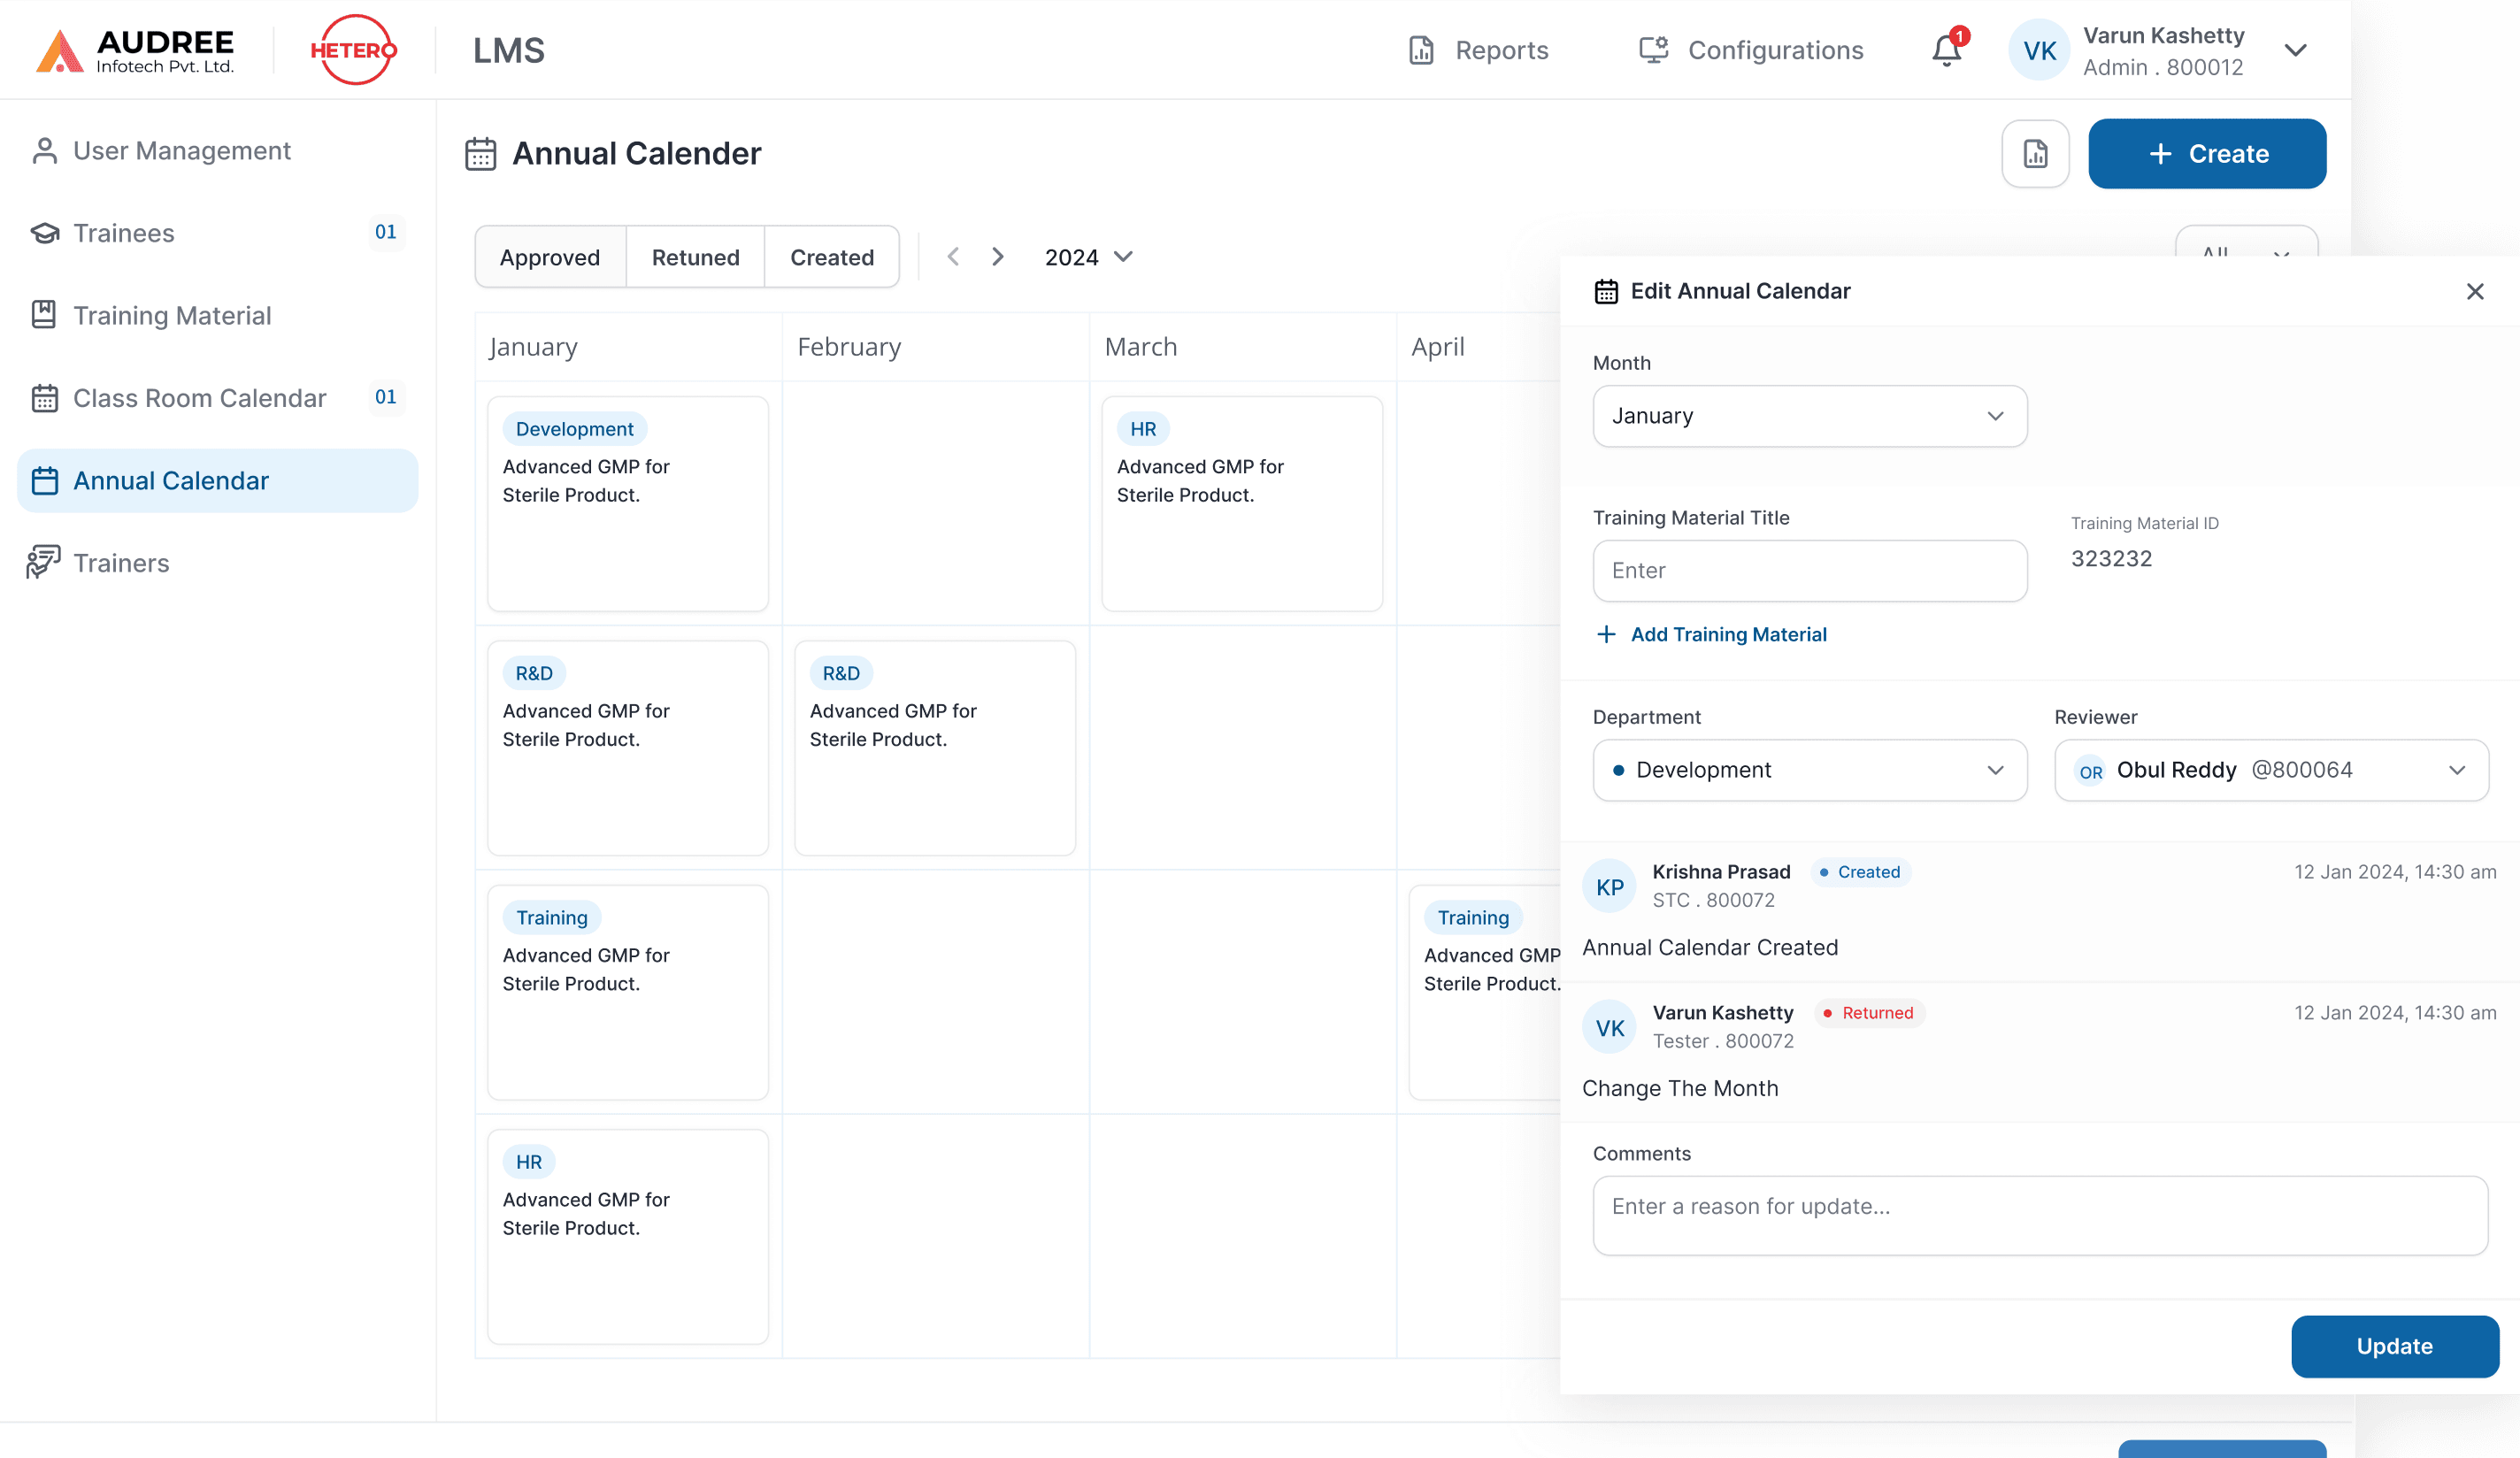Go to next year with right chevron
The width and height of the screenshot is (2520, 1458).
[997, 257]
